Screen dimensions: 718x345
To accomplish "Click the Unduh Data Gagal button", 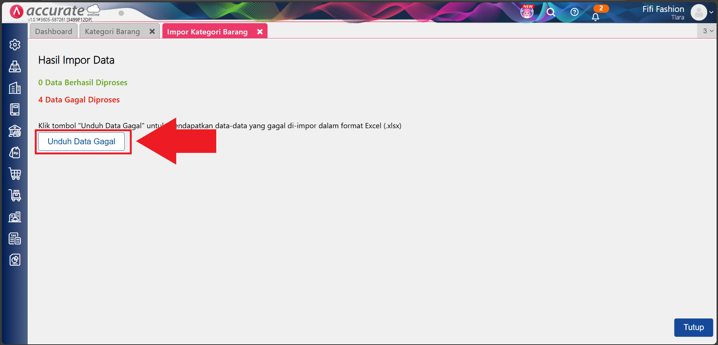I will pos(81,141).
